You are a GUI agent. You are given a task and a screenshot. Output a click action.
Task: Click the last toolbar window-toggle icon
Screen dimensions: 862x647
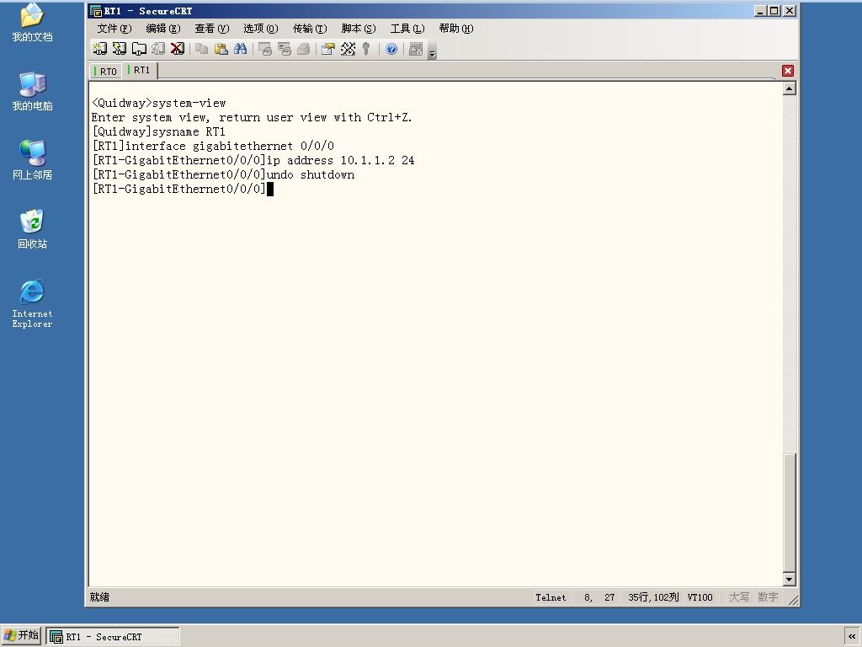point(416,49)
